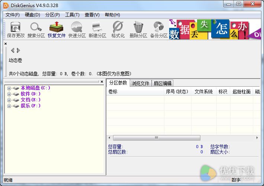Sort by the 起始柱面 column header
The image size is (264, 186).
241,92
